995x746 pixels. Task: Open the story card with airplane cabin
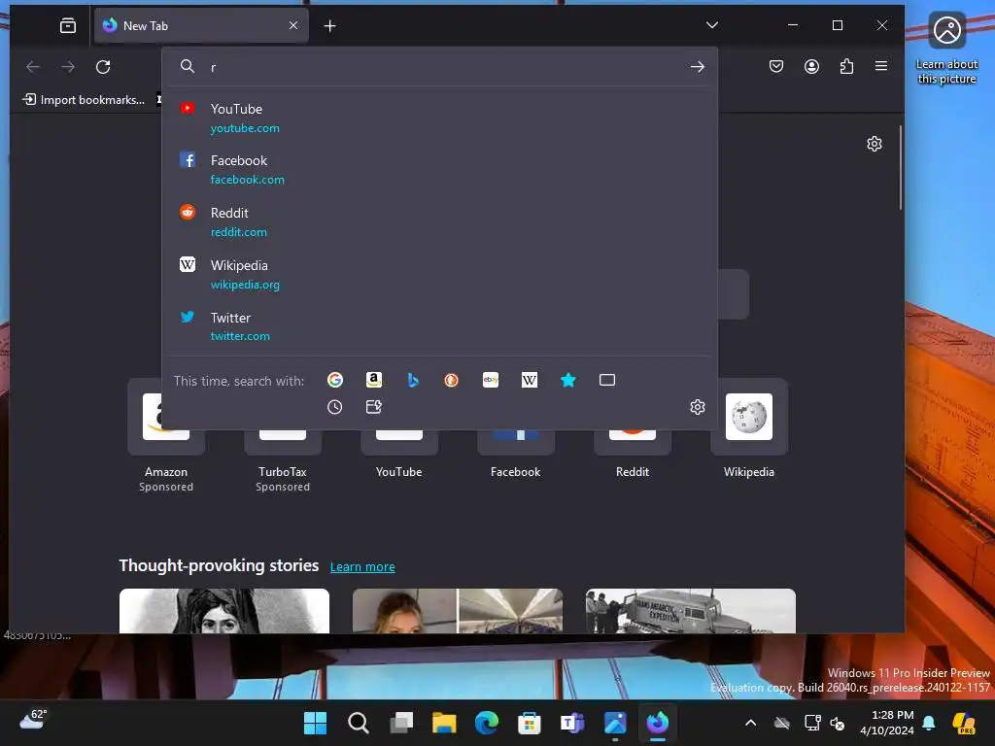pos(458,611)
